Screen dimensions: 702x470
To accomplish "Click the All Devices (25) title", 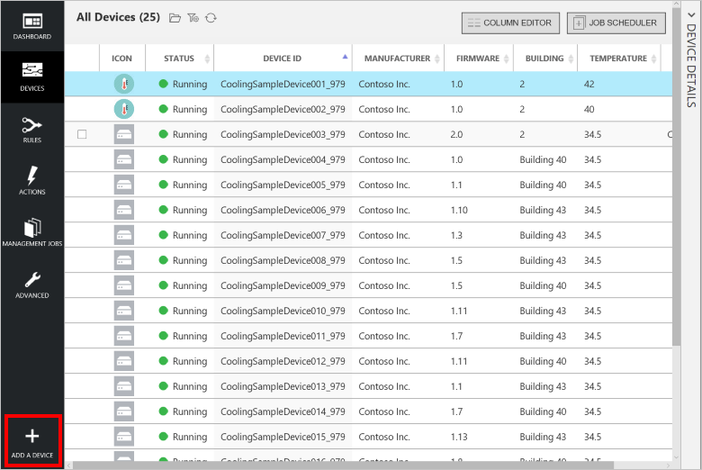I will [118, 17].
